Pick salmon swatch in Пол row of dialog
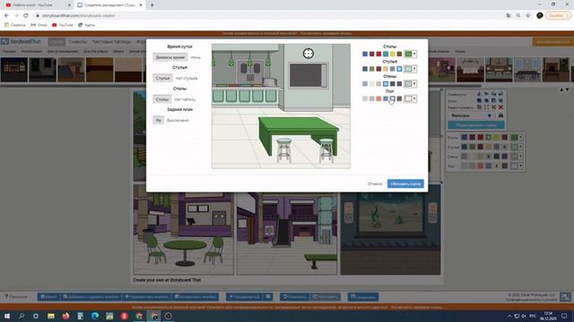Image resolution: width=574 pixels, height=322 pixels. pyautogui.click(x=378, y=98)
